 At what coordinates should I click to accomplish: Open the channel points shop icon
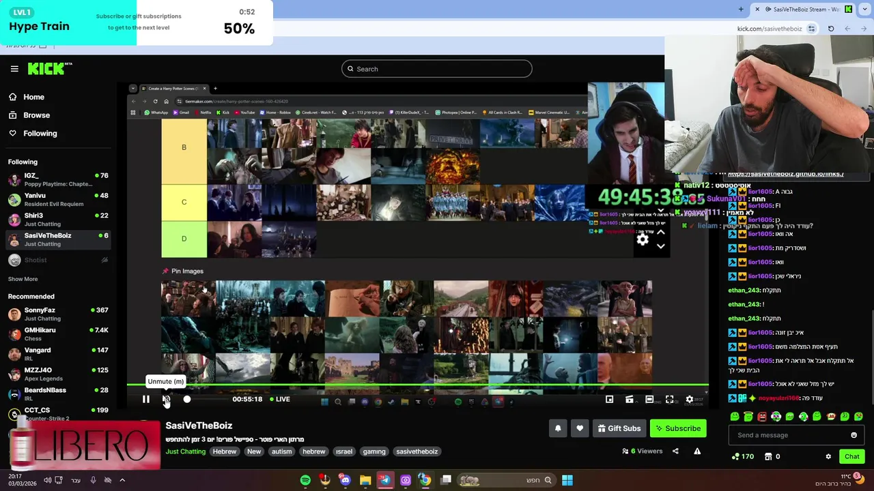pyautogui.click(x=768, y=456)
